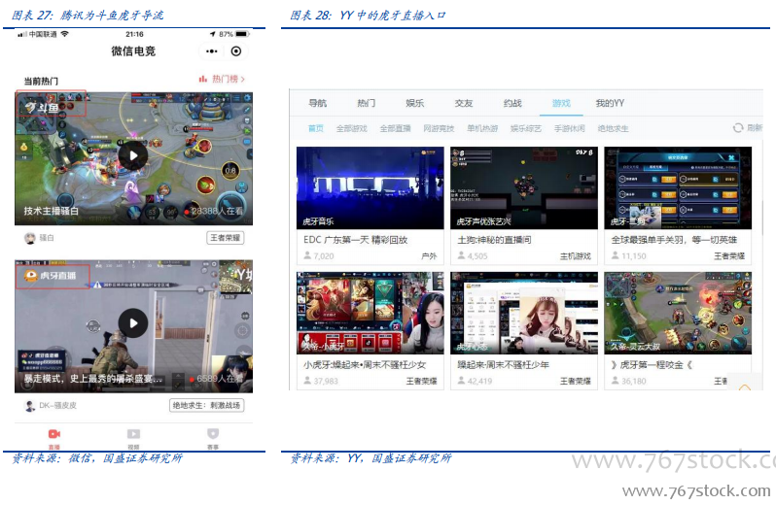The image size is (776, 505).
Task: Click the 虎牙直播 logo on second stream
Action: tap(53, 276)
